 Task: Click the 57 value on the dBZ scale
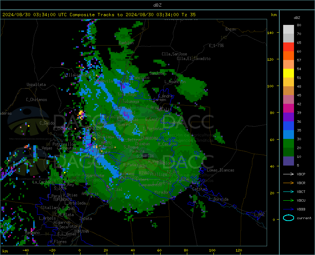click(299, 60)
